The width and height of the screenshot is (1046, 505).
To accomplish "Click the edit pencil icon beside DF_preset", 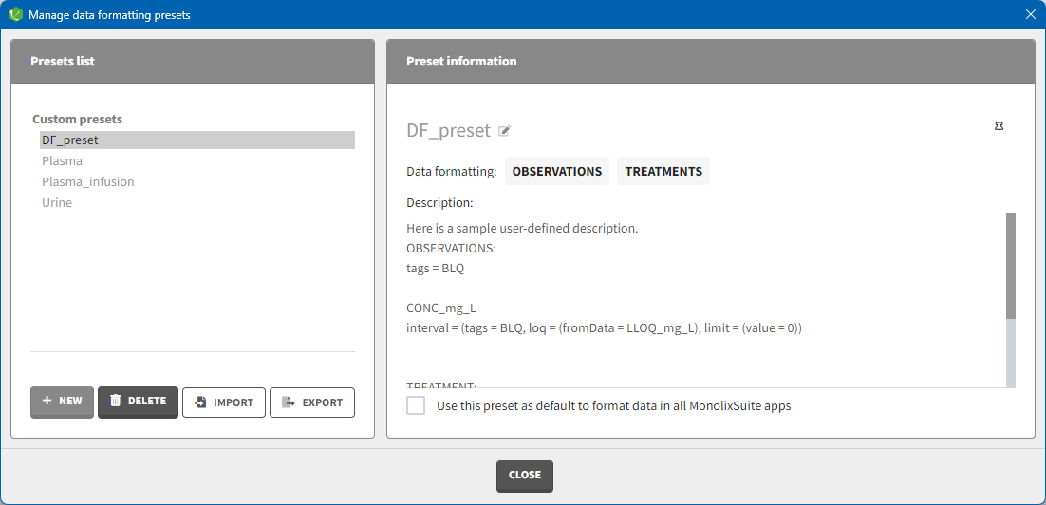I will pos(505,131).
